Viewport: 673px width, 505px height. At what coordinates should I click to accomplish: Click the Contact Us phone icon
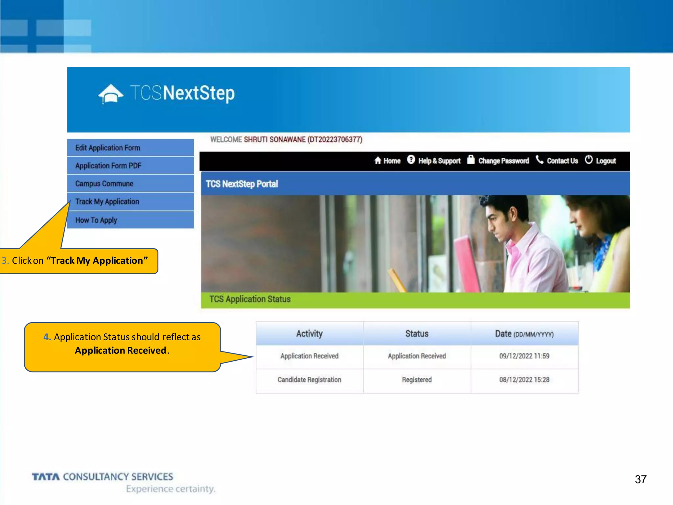pos(539,160)
